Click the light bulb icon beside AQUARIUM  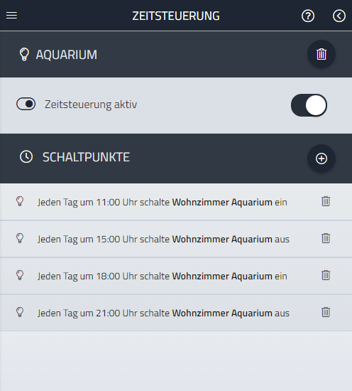(x=24, y=54)
